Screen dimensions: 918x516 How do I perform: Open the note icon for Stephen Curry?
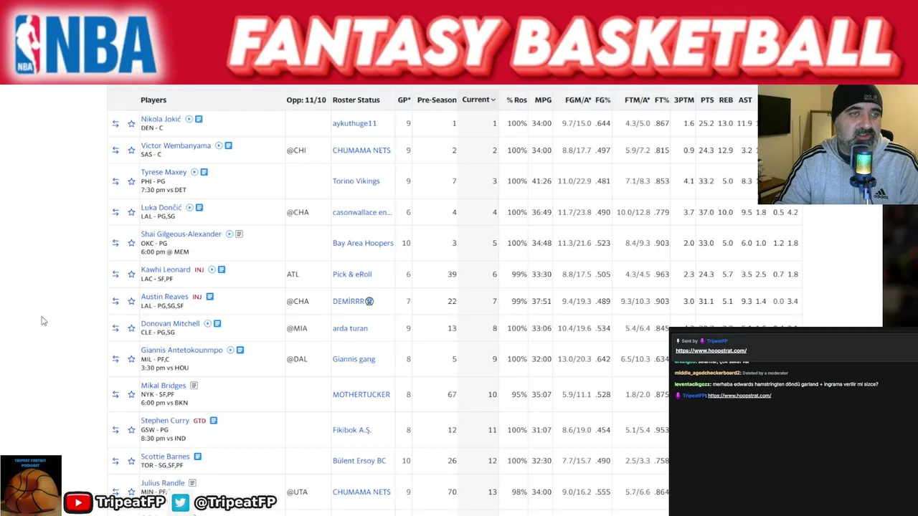pyautogui.click(x=214, y=421)
